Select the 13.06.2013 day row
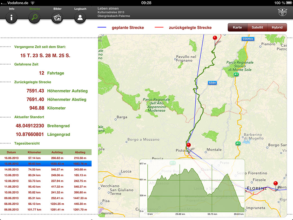This screenshot has width=293, height=220. tap(46, 175)
